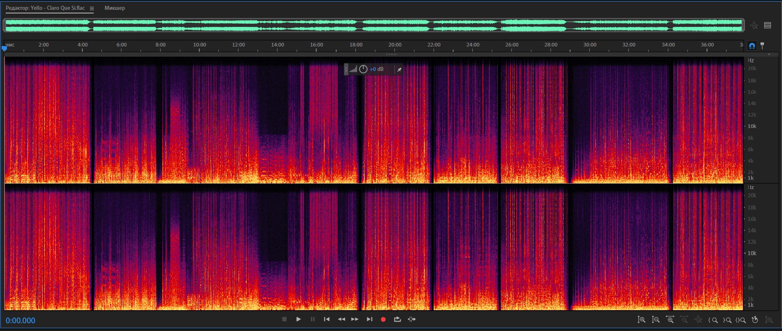782x331 pixels.
Task: Toggle blue headphone preview button beside timeline
Action: (x=752, y=46)
